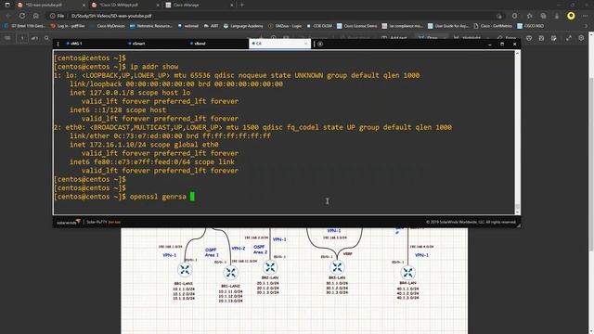Click the OSPF Area 1 label
This screenshot has height=334, width=594.
[x=212, y=252]
